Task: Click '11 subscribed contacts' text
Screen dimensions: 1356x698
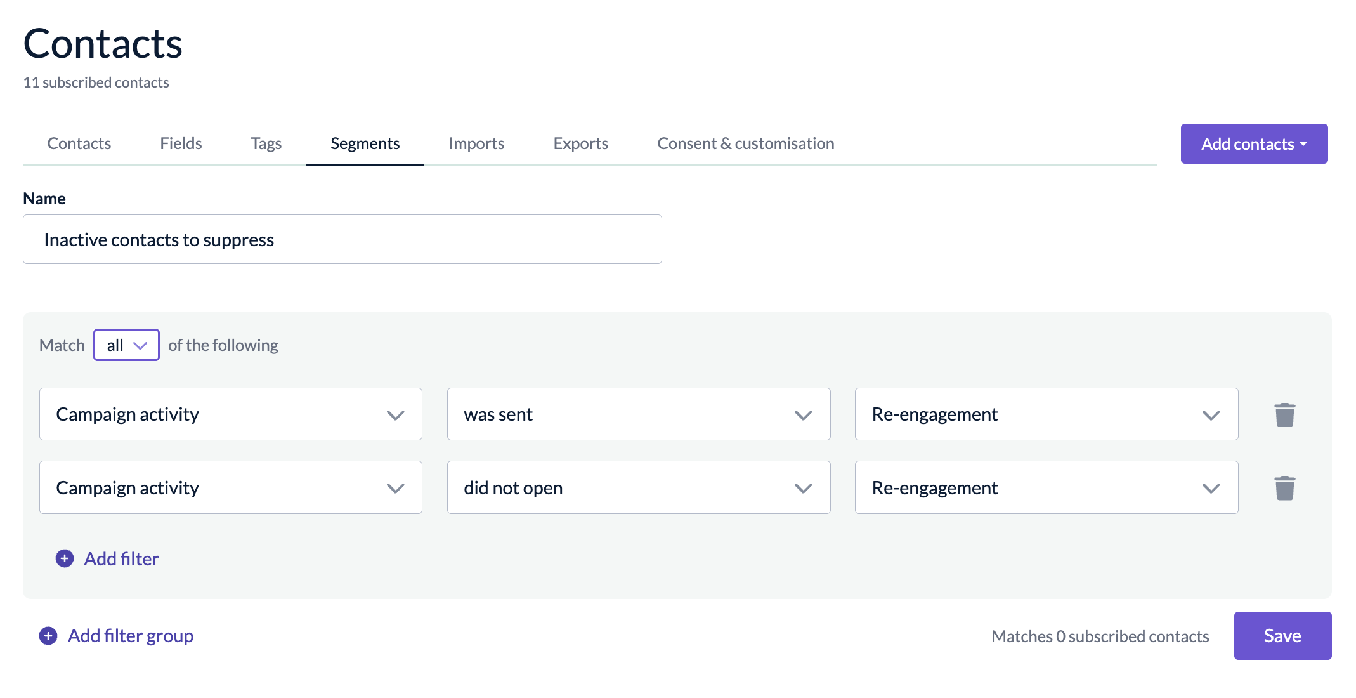Action: [96, 82]
